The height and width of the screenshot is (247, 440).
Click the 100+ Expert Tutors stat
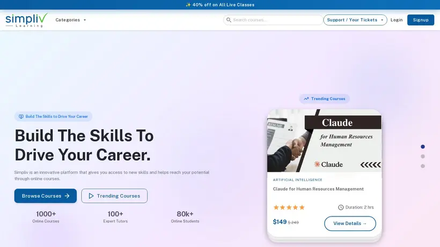115,217
